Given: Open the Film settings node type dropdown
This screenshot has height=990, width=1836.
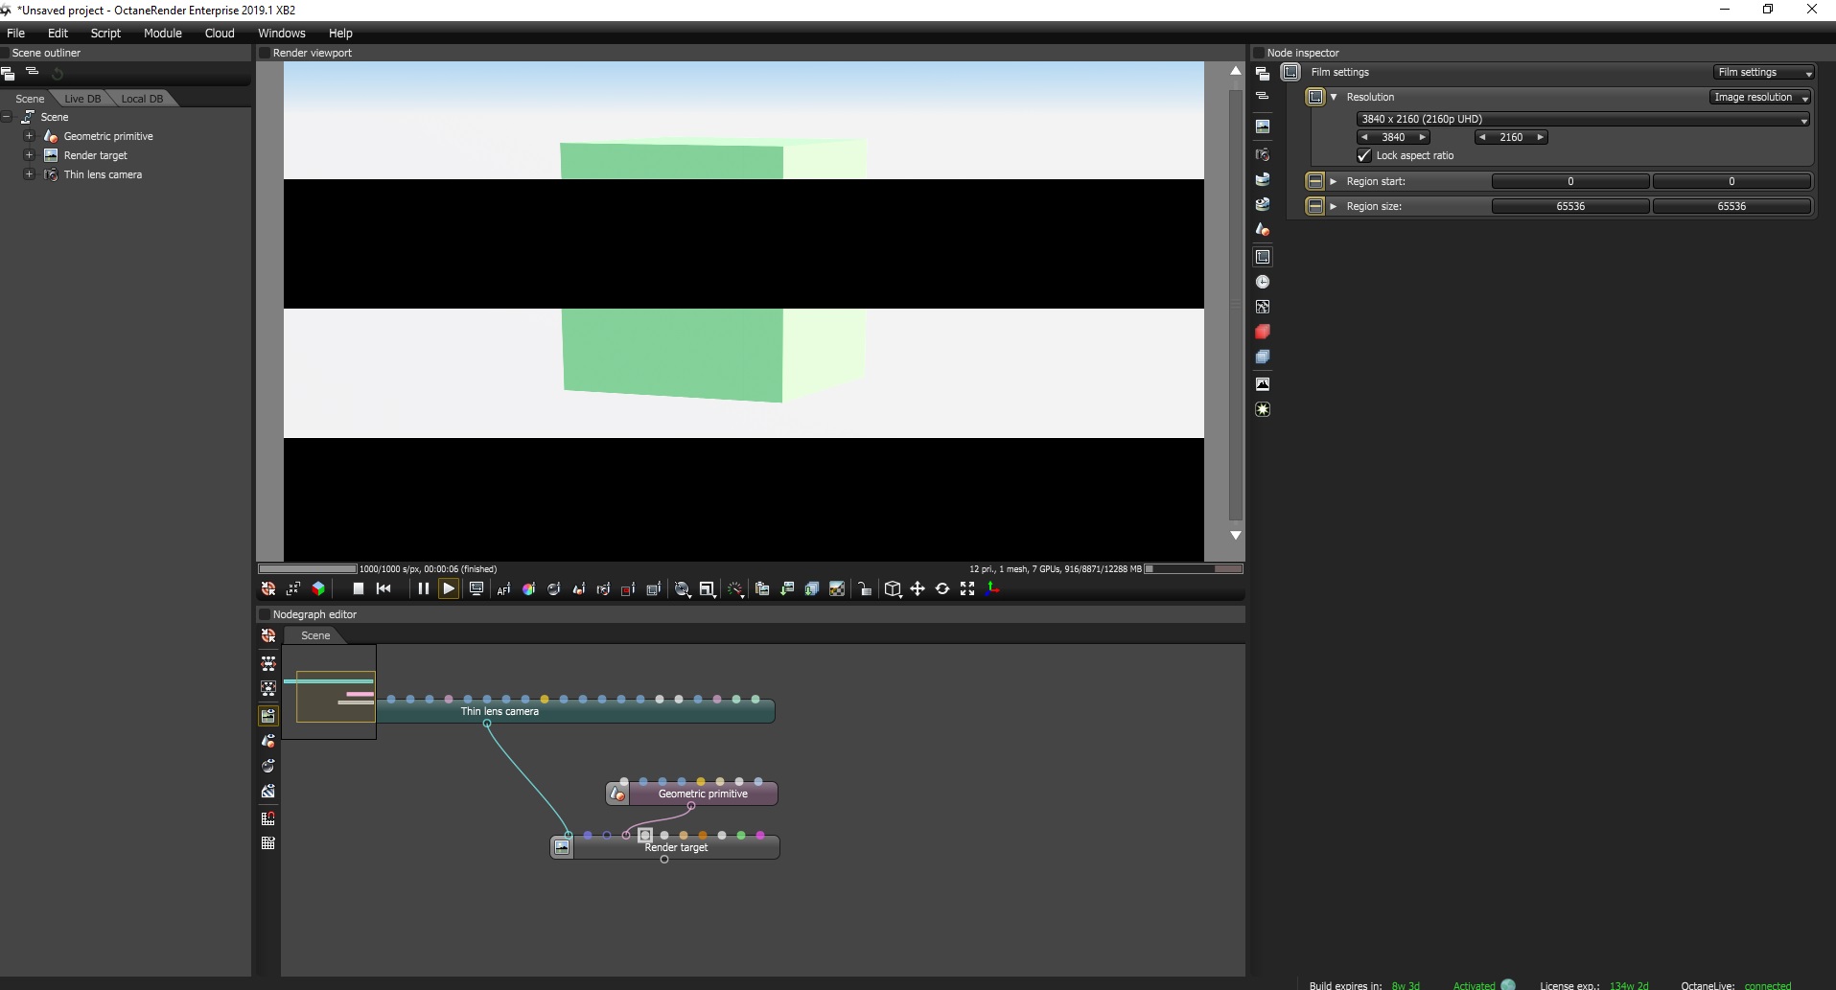Looking at the screenshot, I should [1764, 73].
